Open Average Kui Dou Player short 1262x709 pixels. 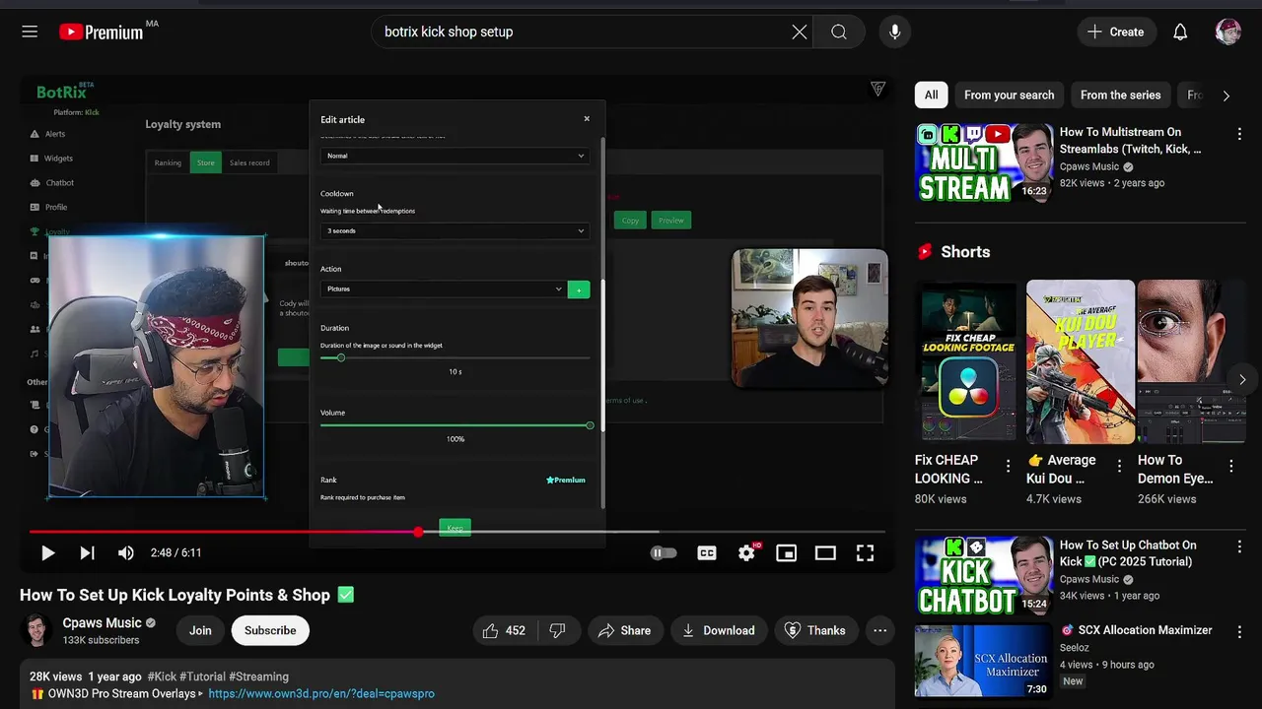pyautogui.click(x=1081, y=361)
